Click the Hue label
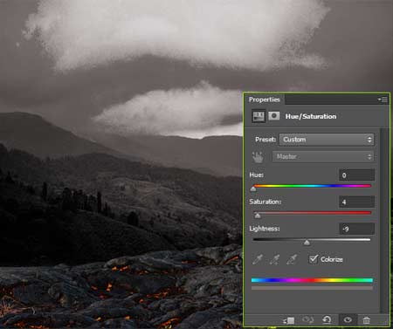The height and width of the screenshot is (329, 393). click(x=257, y=175)
